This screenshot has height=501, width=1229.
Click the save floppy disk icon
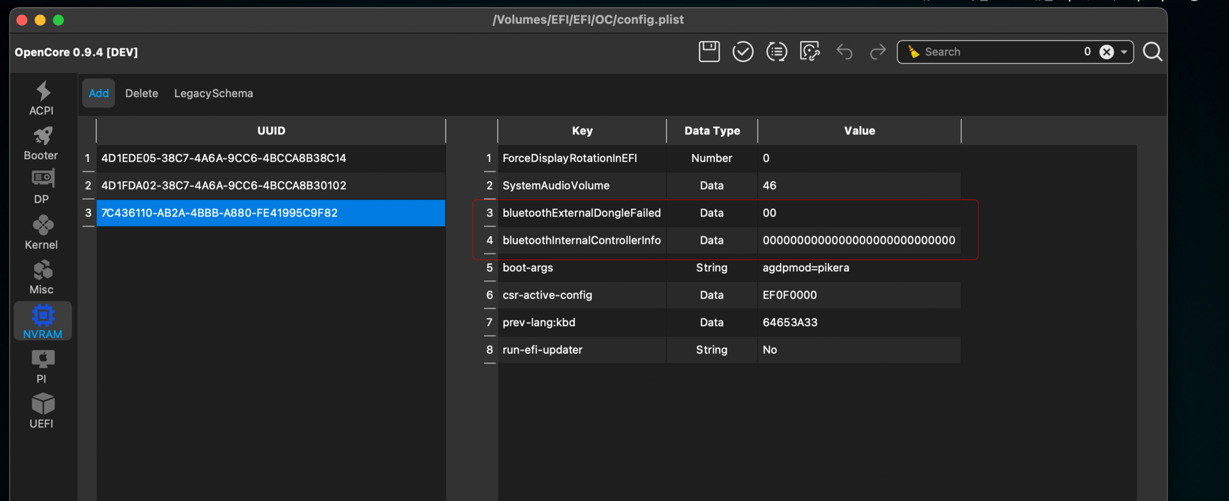(709, 52)
